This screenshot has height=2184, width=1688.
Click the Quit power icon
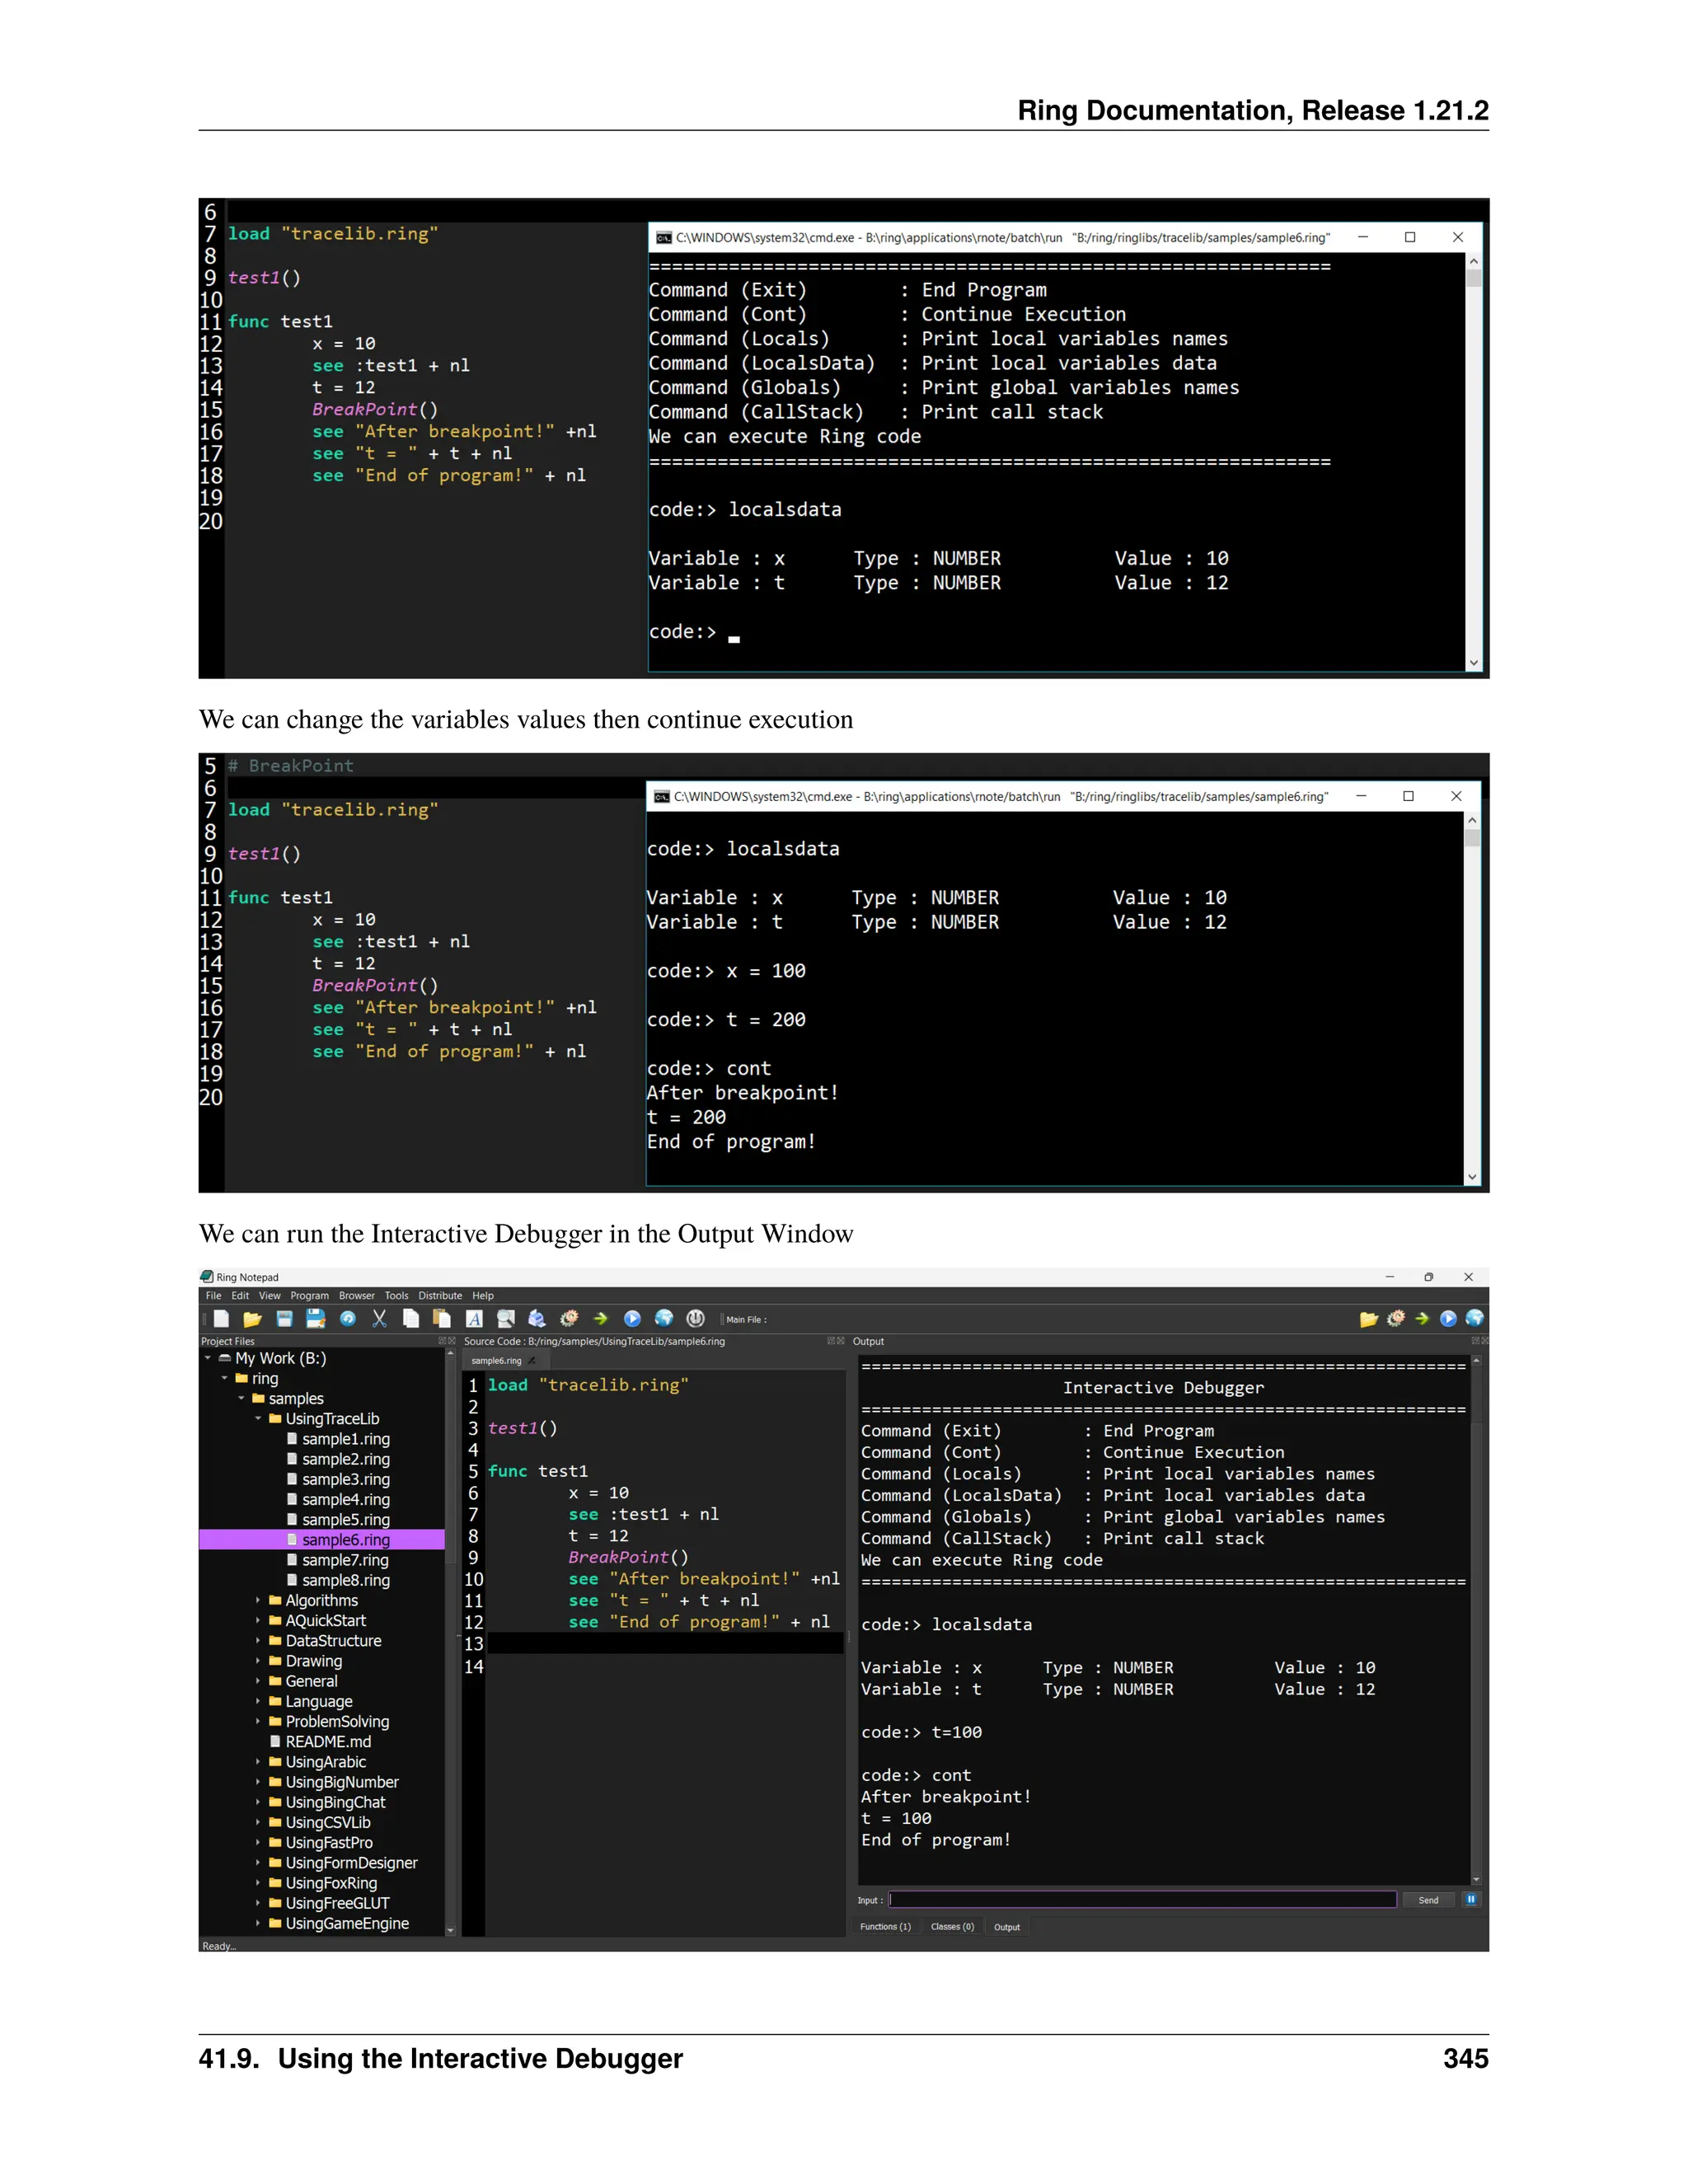pyautogui.click(x=696, y=1319)
